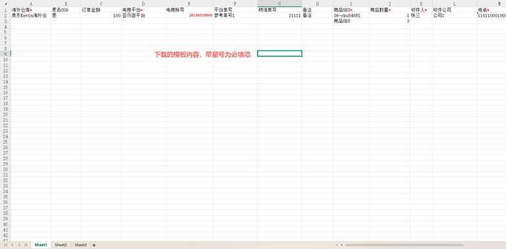Click the 物流单号 header cell
The image size is (506, 249).
(x=280, y=10)
